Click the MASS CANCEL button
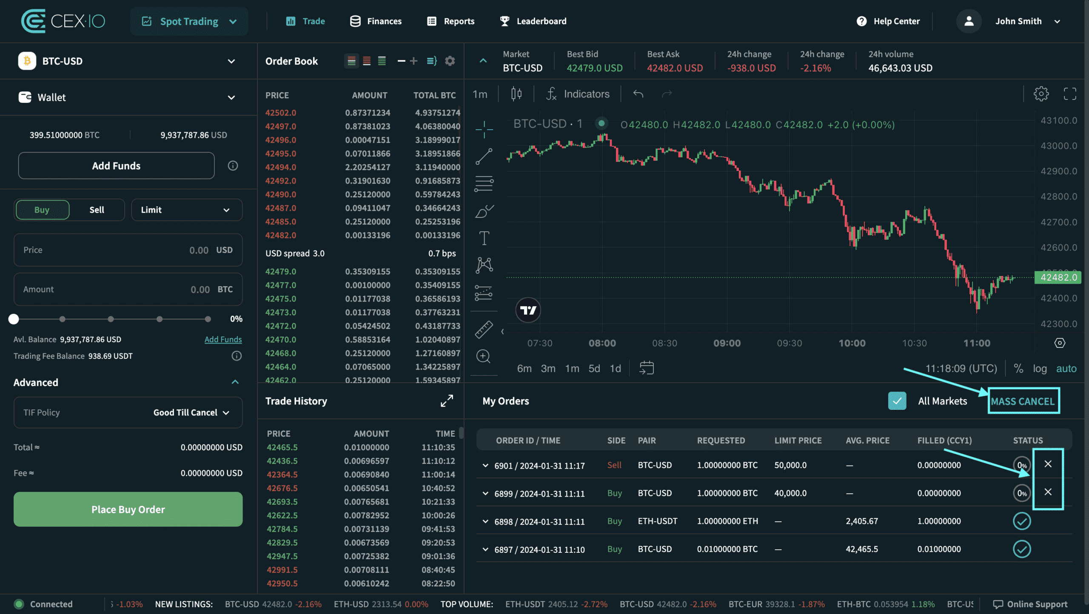 (x=1023, y=401)
